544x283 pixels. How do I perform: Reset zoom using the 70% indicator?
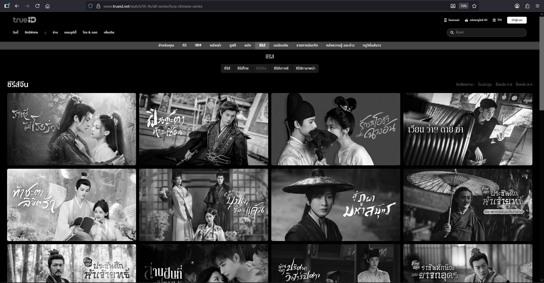pos(463,6)
